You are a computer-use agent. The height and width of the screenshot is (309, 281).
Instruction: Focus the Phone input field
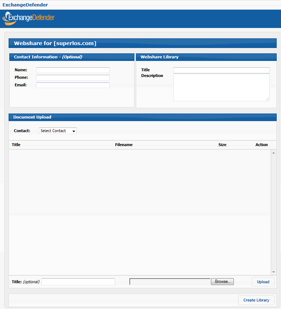pos(73,78)
